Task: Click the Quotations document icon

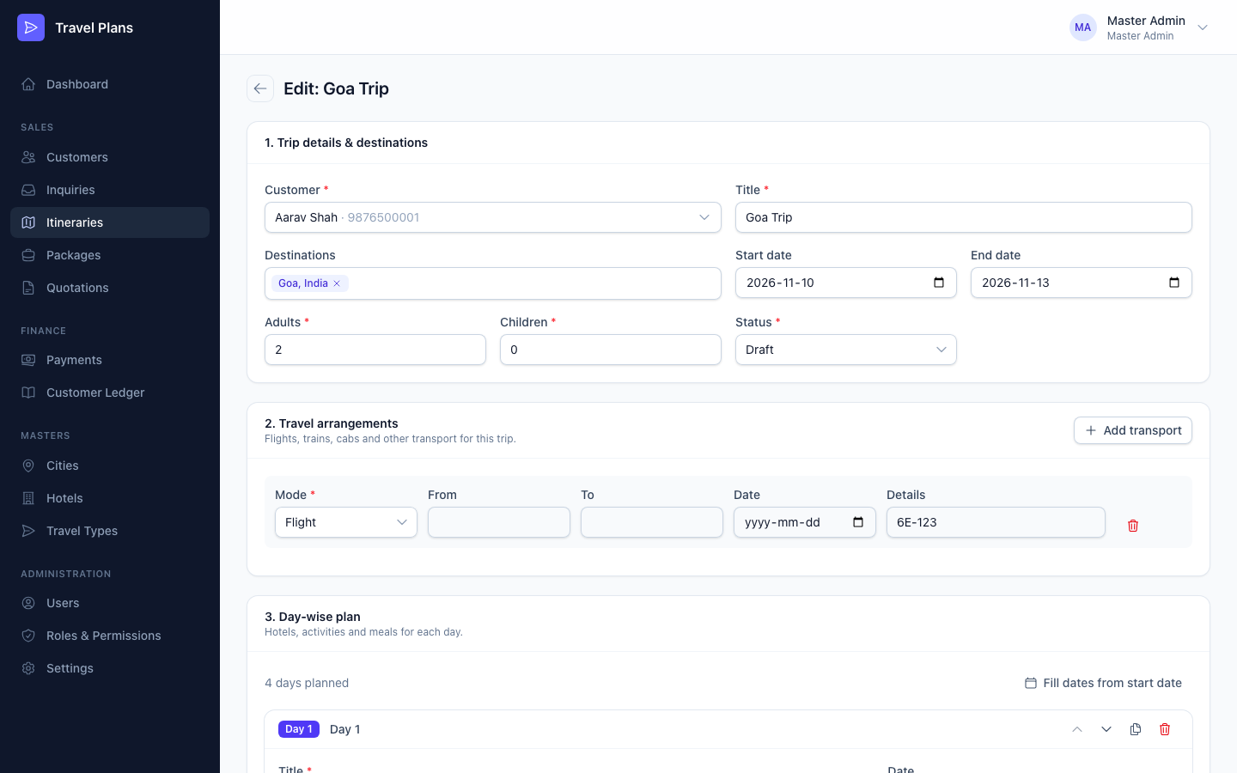Action: click(28, 288)
